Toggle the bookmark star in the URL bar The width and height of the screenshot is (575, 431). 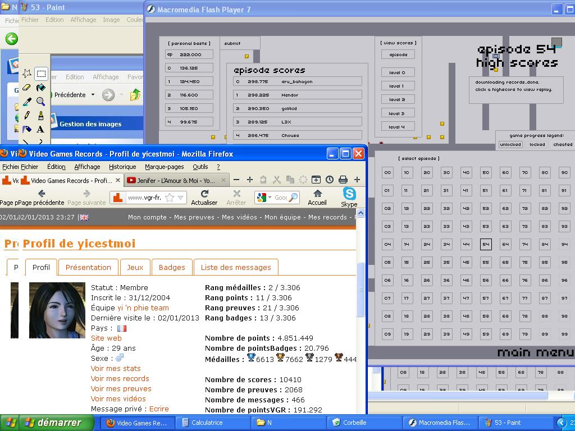(x=170, y=198)
